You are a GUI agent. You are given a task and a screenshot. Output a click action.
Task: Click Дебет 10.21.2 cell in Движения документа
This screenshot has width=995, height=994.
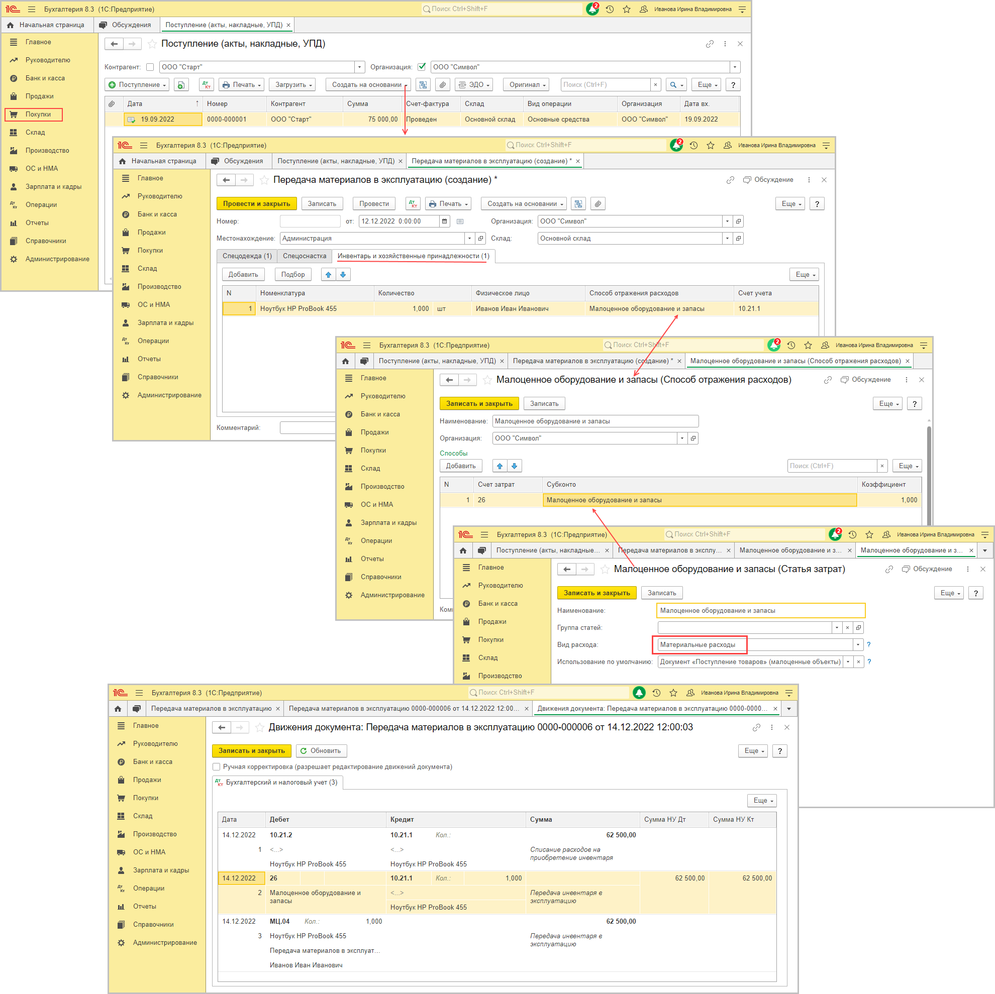tap(326, 834)
